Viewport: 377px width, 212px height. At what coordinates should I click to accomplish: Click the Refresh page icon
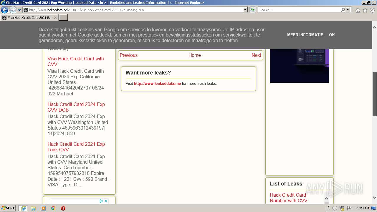(x=253, y=10)
